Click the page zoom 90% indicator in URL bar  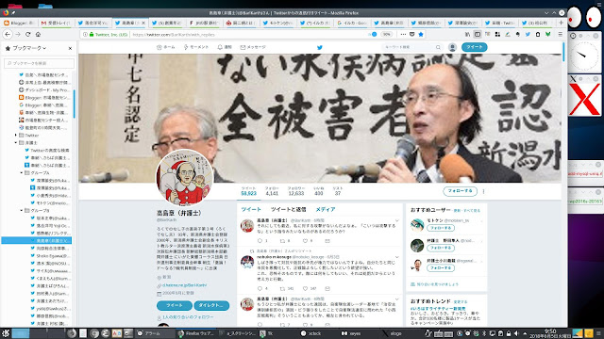coord(386,34)
